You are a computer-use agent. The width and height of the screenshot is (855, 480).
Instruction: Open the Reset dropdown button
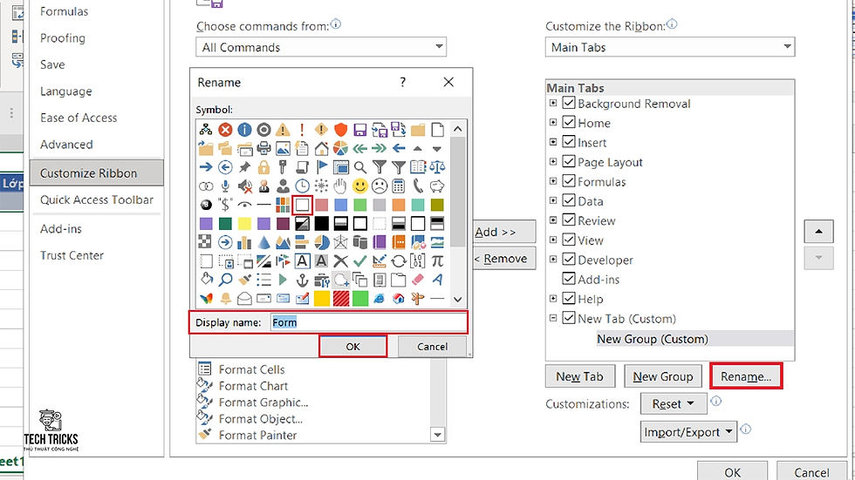pyautogui.click(x=674, y=404)
